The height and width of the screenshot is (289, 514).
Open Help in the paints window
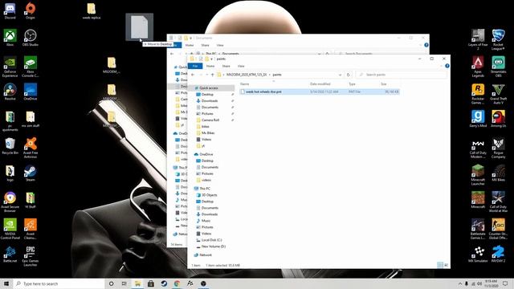pyautogui.click(x=447, y=66)
